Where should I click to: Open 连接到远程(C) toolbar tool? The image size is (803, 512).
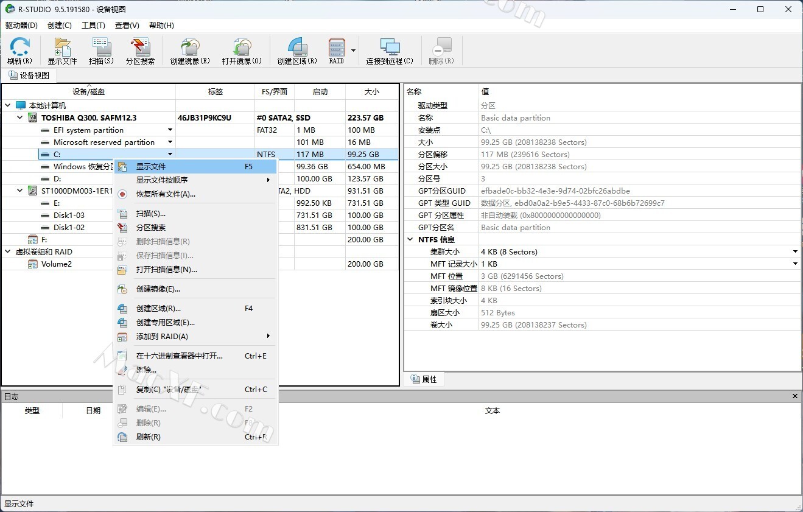click(x=390, y=51)
